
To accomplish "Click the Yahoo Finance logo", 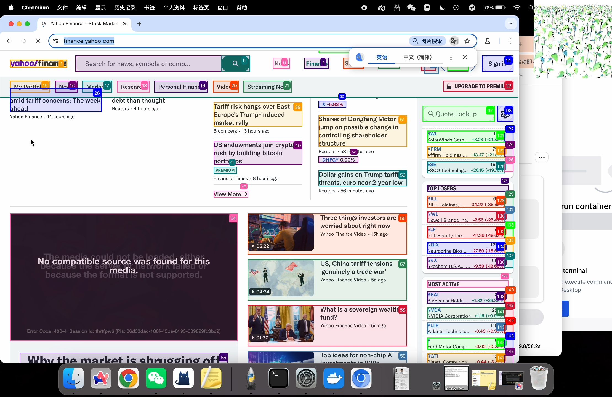I will click(38, 64).
